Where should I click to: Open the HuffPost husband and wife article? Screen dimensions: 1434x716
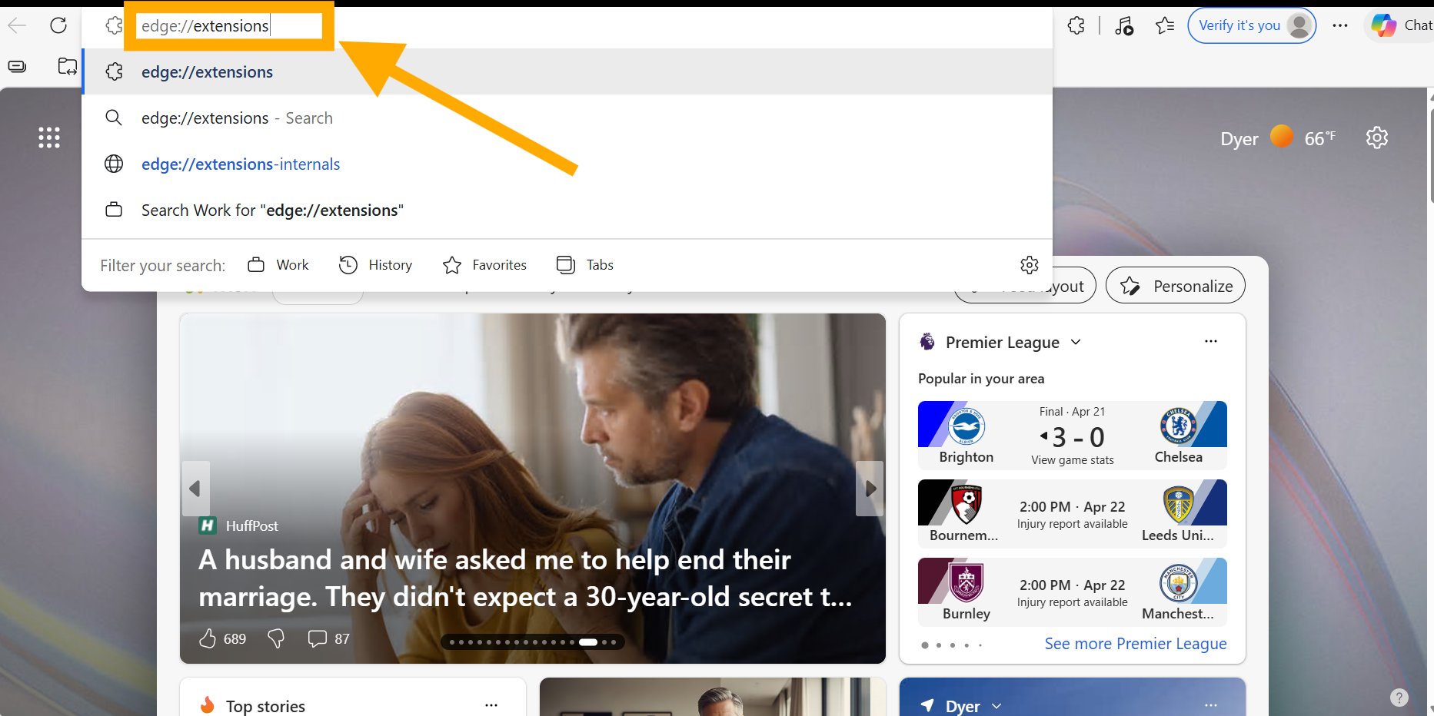(x=525, y=578)
